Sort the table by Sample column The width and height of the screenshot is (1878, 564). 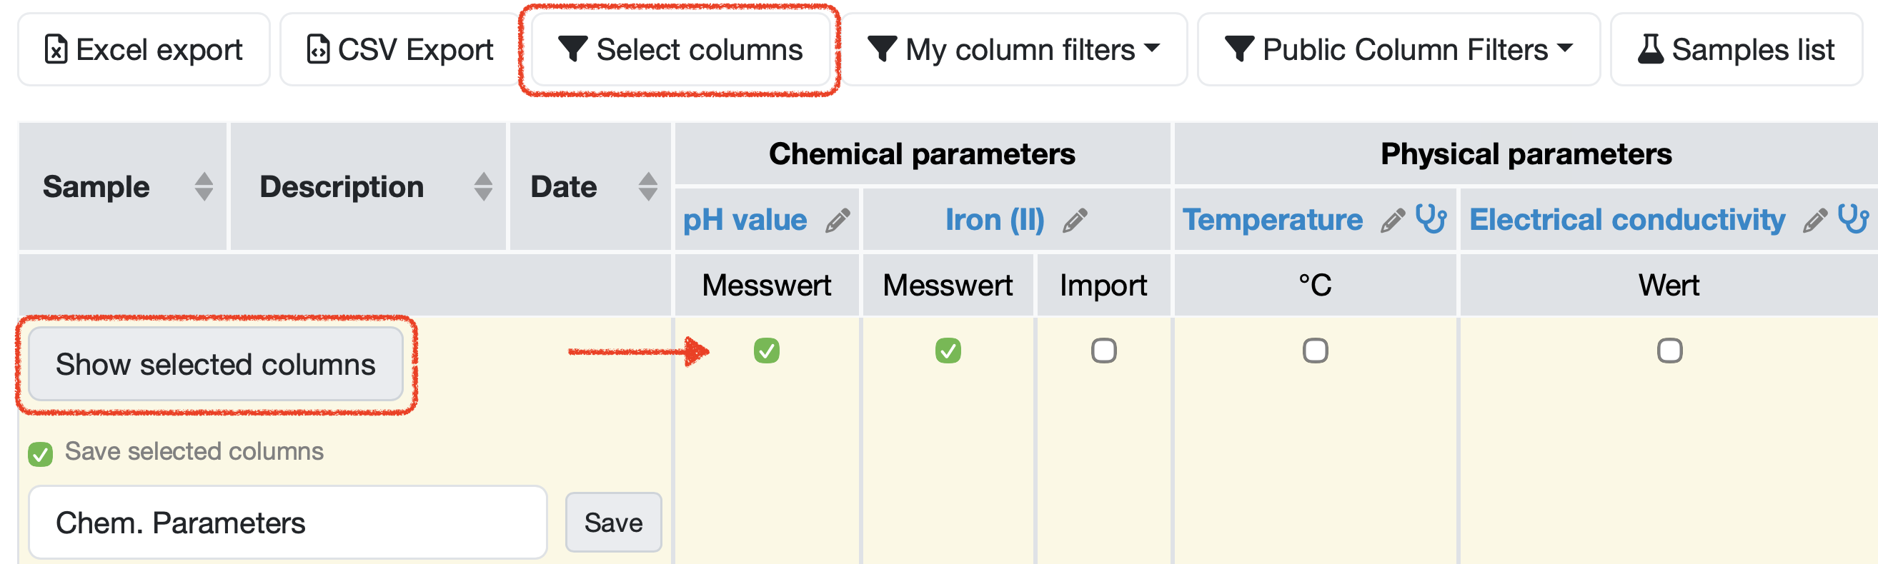(x=204, y=186)
